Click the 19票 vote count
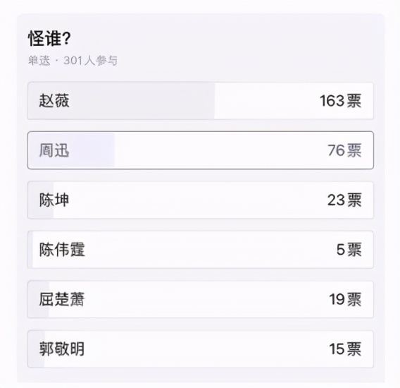400x388 pixels. (x=345, y=299)
